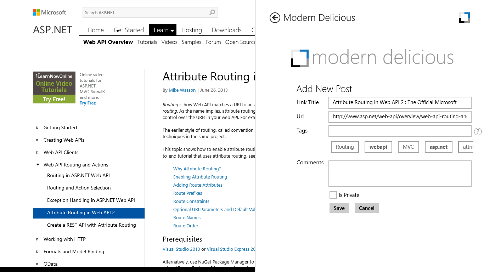
Task: Open the Visual Studio 2013 link
Action: pos(181,249)
